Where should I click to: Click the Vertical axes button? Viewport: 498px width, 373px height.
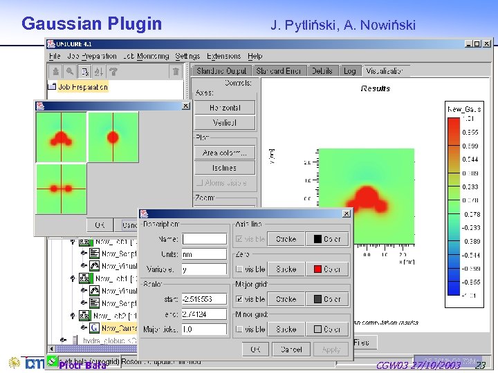[x=225, y=123]
